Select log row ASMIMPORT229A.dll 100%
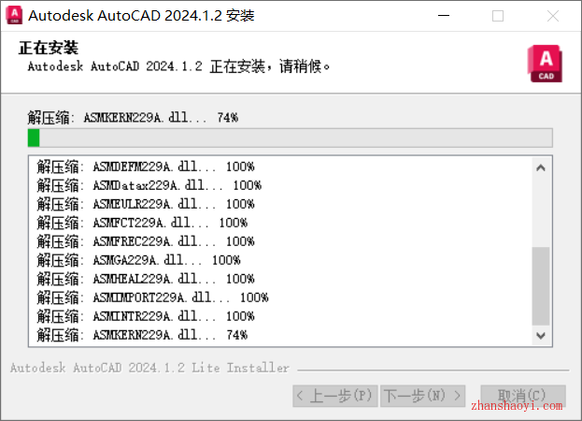Screen dimensions: 582x421 click(152, 298)
